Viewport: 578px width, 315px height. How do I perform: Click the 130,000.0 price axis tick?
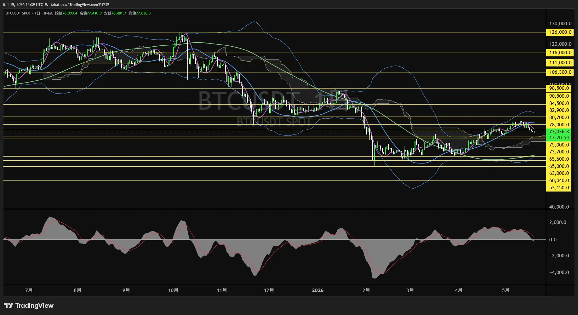pyautogui.click(x=560, y=24)
